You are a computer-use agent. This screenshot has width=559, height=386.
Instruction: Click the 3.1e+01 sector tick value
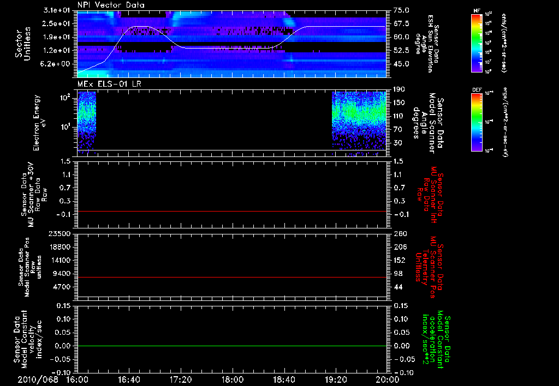[x=57, y=10]
